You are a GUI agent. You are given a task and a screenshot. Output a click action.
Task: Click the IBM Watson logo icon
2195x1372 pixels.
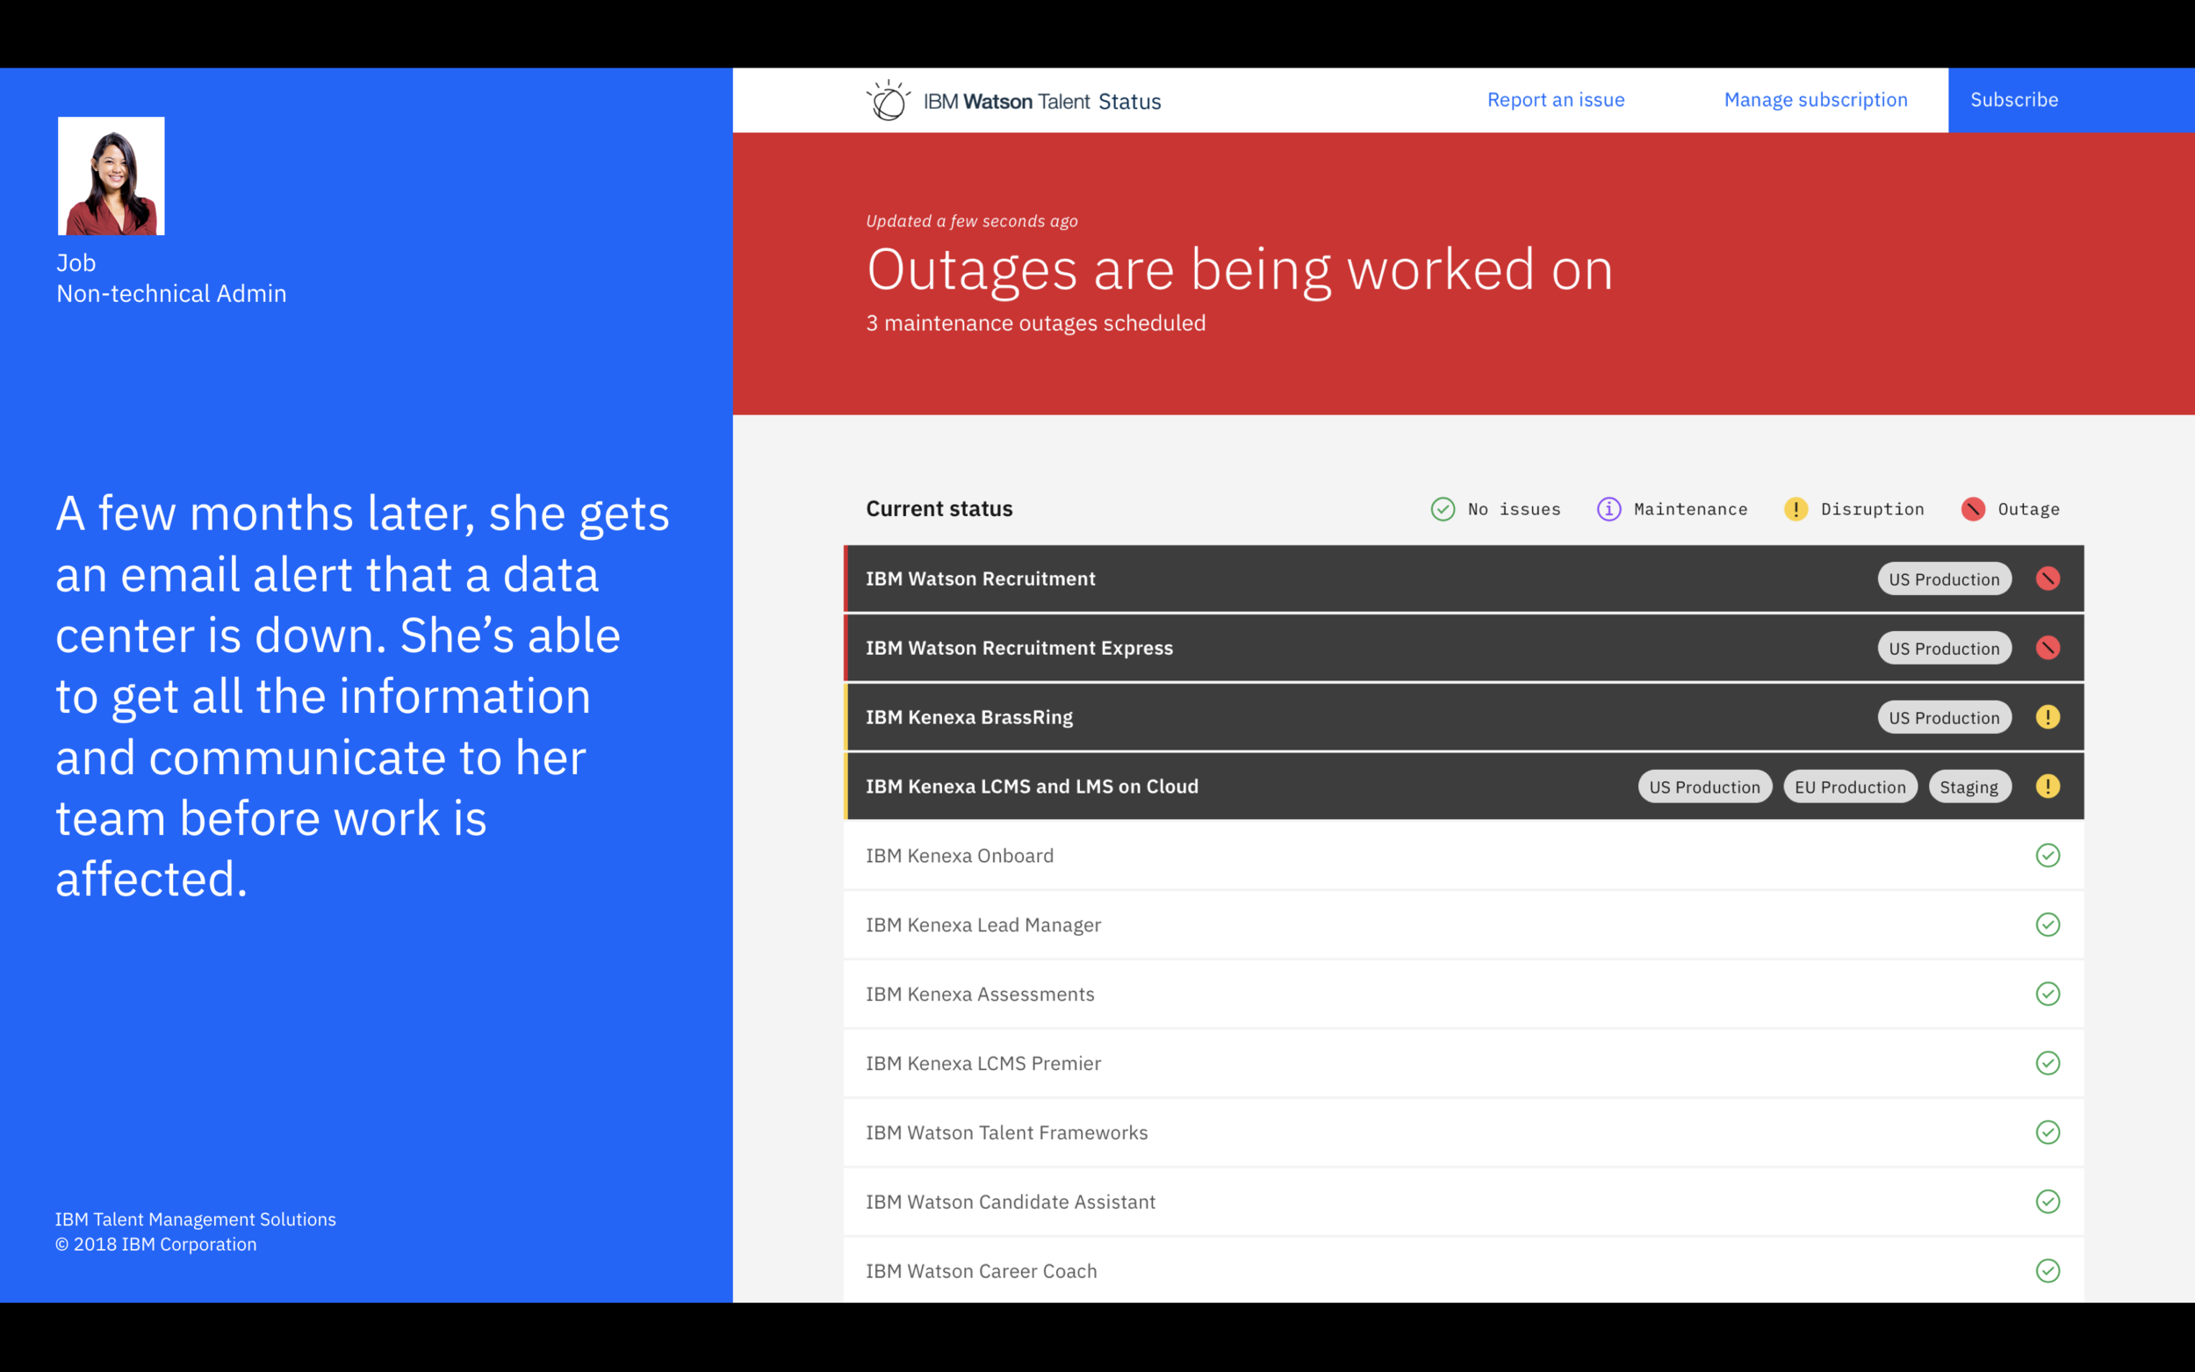click(889, 101)
